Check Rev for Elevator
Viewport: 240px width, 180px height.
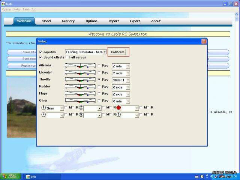click(99, 72)
